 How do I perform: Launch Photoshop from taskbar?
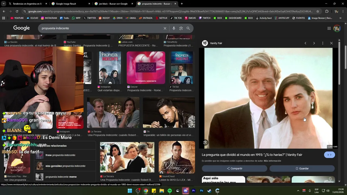[x=201, y=191]
